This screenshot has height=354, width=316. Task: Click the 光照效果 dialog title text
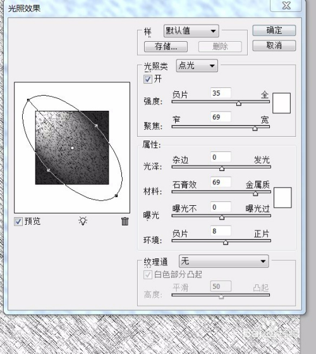click(x=24, y=9)
